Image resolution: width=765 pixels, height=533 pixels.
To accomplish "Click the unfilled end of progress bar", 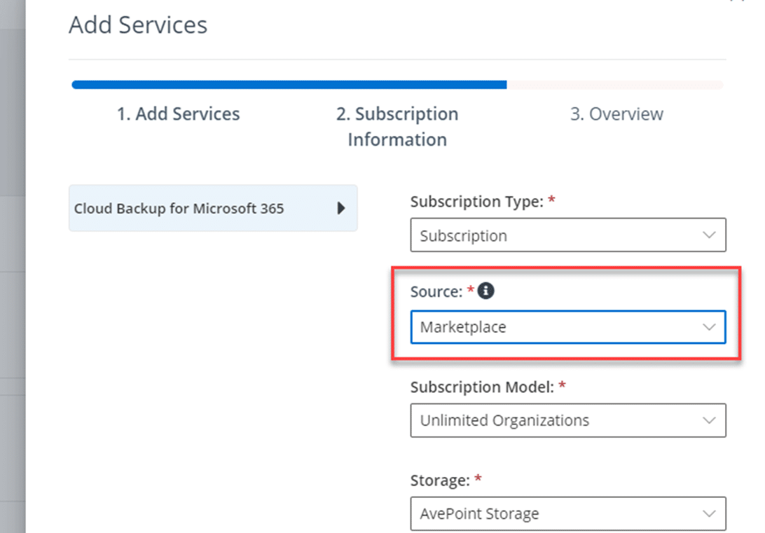I will [615, 85].
